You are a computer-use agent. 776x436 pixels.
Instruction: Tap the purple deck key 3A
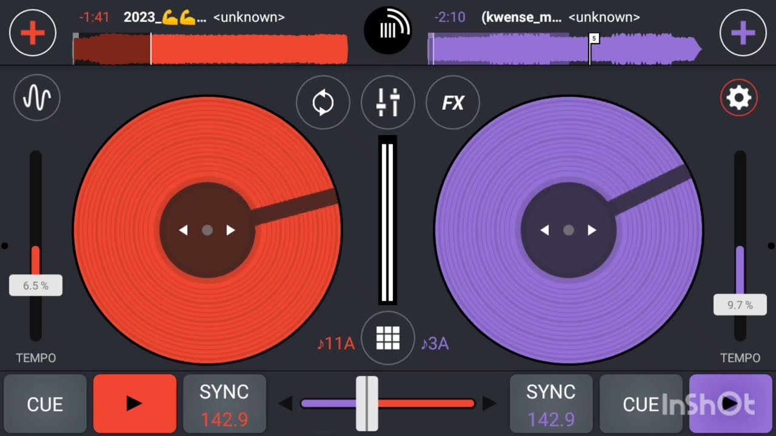(x=435, y=343)
